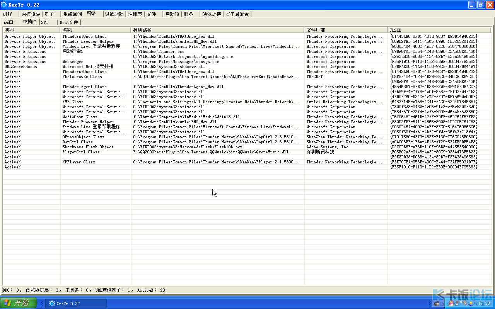Click the Adobe Systems, Inc. vendor cell
495x309 pixels.
328,147
